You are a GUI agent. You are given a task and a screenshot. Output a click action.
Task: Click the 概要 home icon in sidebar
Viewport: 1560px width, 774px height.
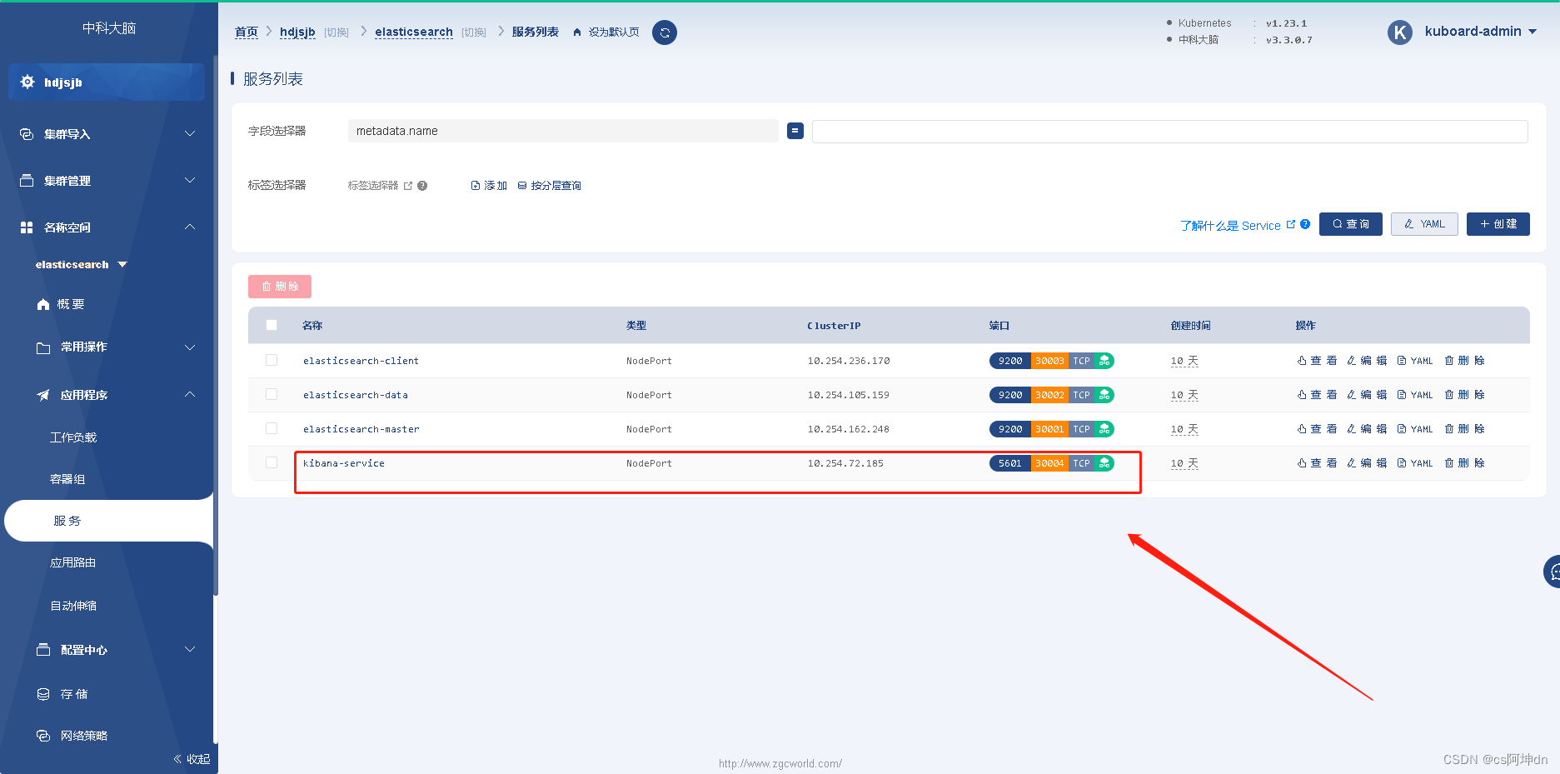click(x=43, y=305)
